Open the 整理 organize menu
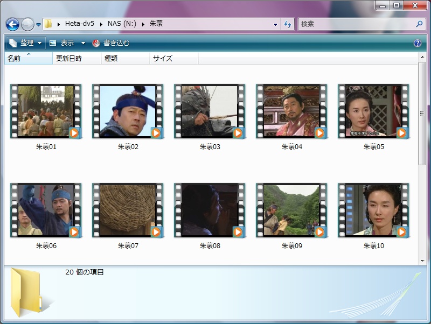431x324 pixels. [x=26, y=43]
